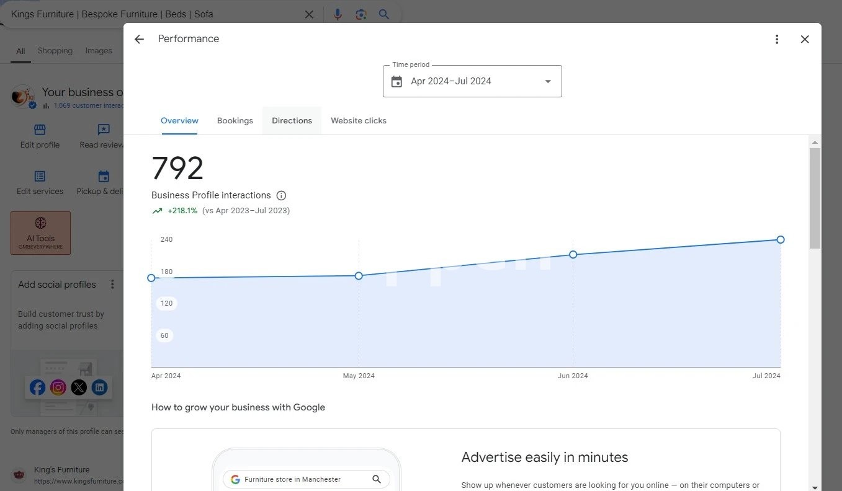Viewport: 842px width, 491px height.
Task: Open the AI Tools GMBEverywhere button
Action: click(40, 233)
